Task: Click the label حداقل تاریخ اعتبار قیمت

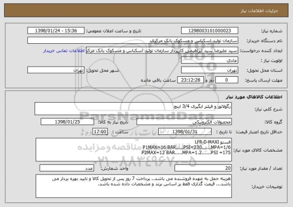Action: tap(259, 132)
